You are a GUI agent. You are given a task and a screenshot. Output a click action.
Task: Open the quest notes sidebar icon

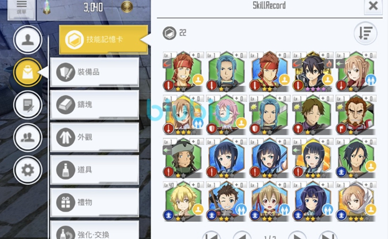point(28,105)
